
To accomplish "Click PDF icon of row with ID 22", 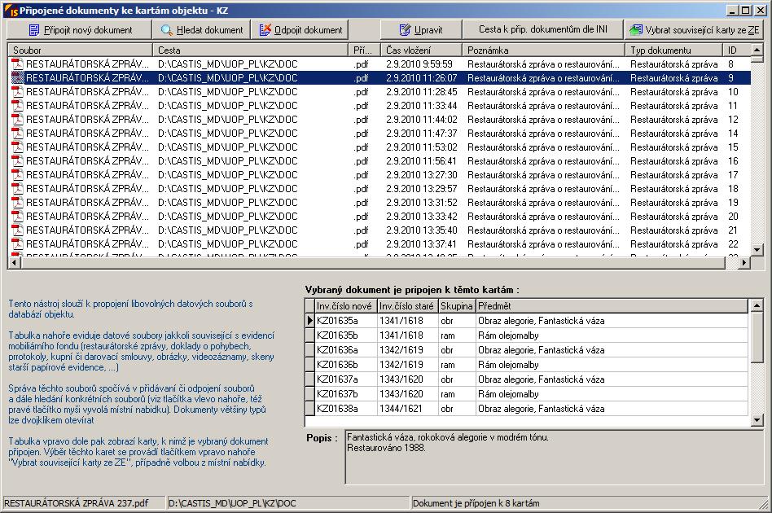I will [x=18, y=243].
